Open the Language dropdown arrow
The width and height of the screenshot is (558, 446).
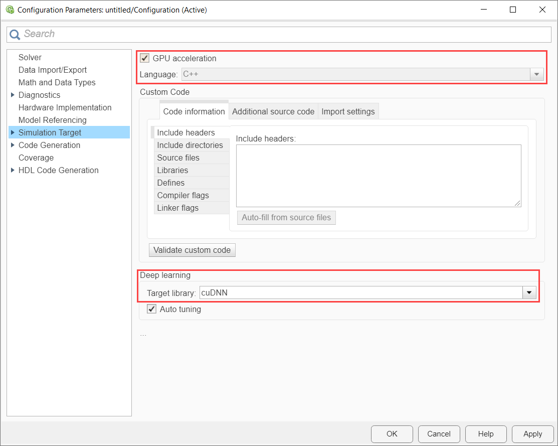click(537, 75)
